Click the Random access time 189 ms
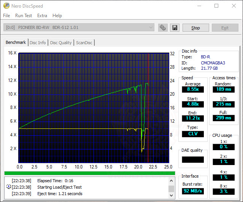Viewport: 243px width, 202px height. 224,89
